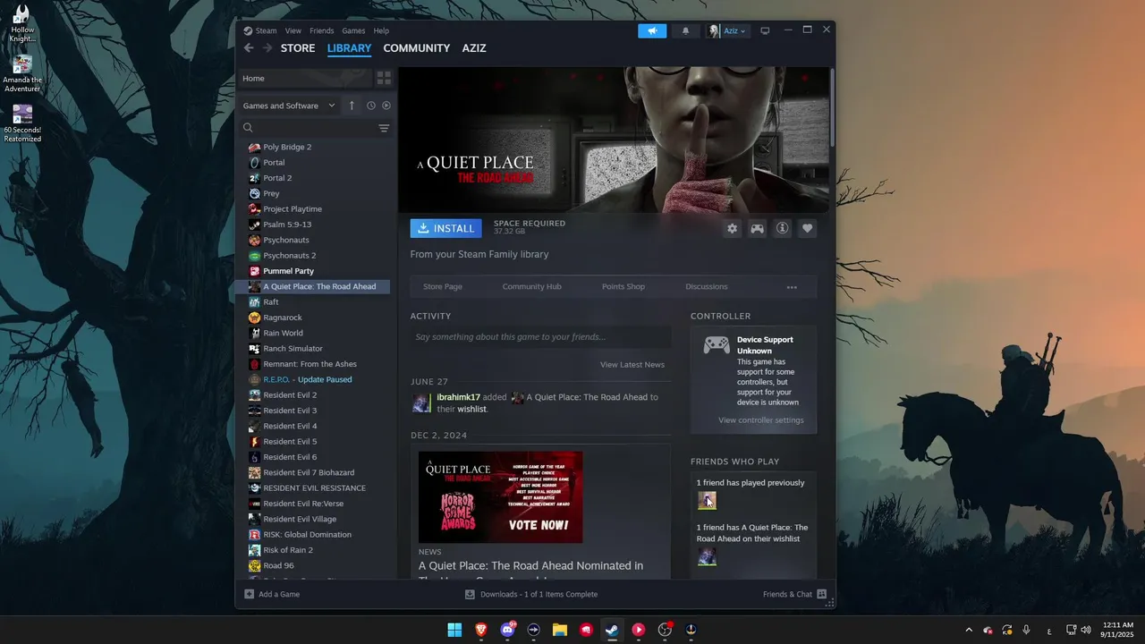Open the more options ellipsis menu

click(x=792, y=287)
